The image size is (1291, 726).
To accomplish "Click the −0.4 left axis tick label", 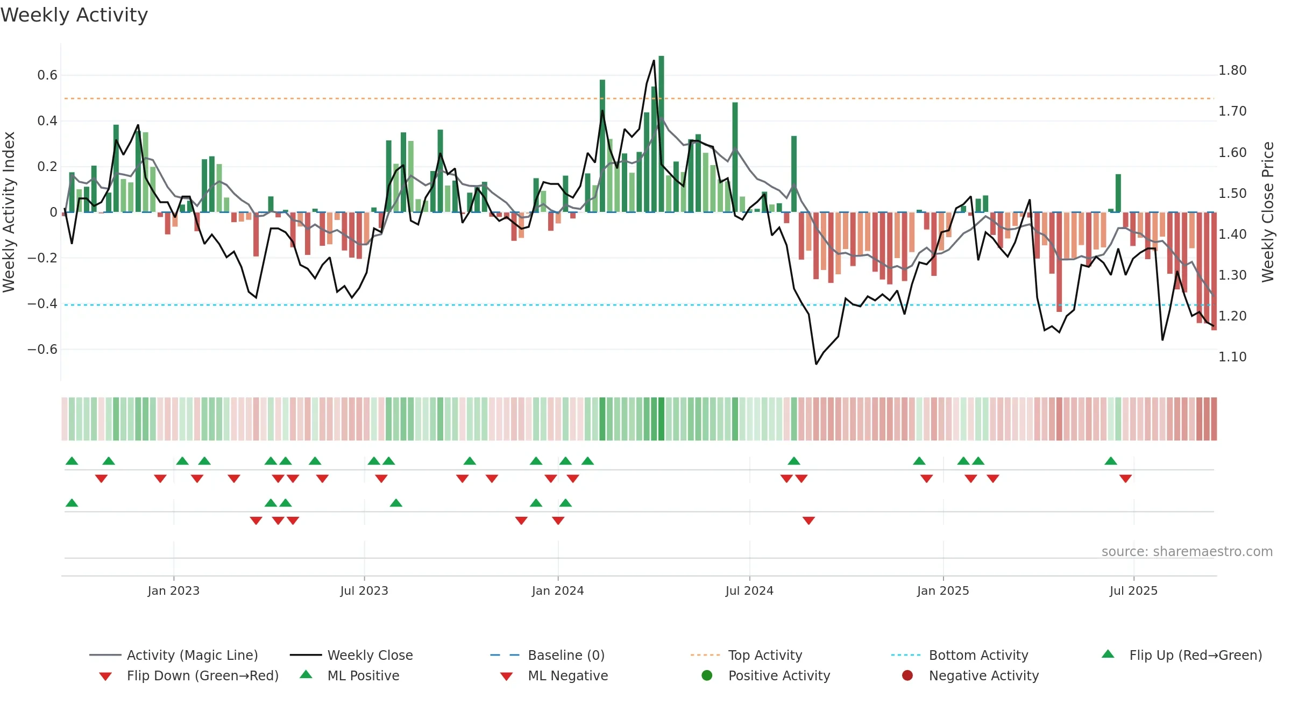I will tap(42, 304).
